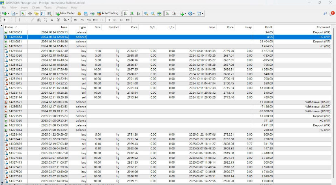Open the periodicity clock dropdown
The image size is (336, 185).
[x=193, y=13]
